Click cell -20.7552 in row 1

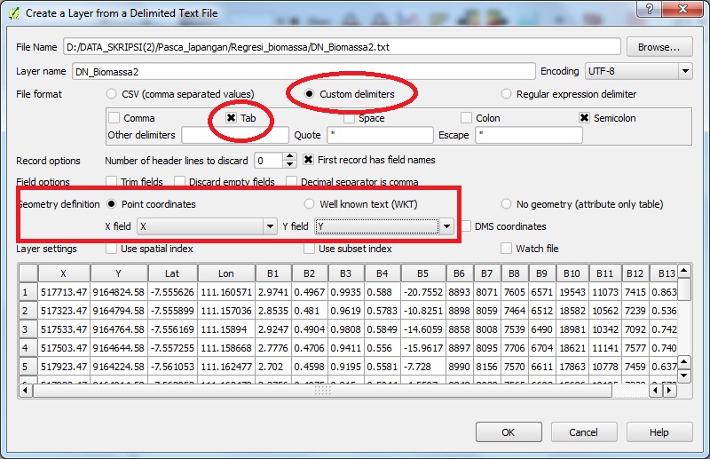[423, 292]
